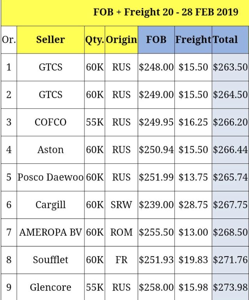The image size is (249, 300).
Task: Select the Aston seller cell
Action: (x=51, y=150)
